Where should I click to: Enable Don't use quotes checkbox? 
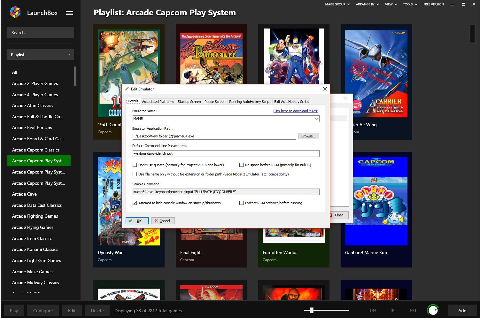pos(135,165)
